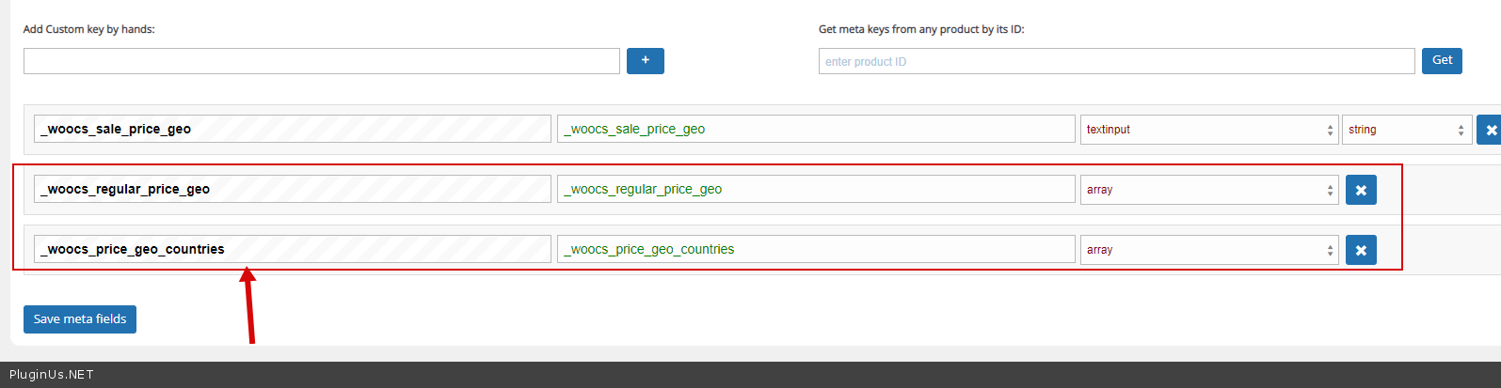Delete the _woocs_sale_price_geo meta field row
The width and height of the screenshot is (1501, 388).
coord(1490,130)
